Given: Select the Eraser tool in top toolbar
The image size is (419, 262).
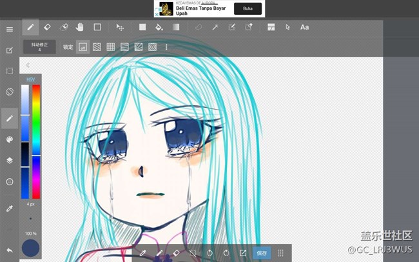Looking at the screenshot, I should pyautogui.click(x=47, y=27).
